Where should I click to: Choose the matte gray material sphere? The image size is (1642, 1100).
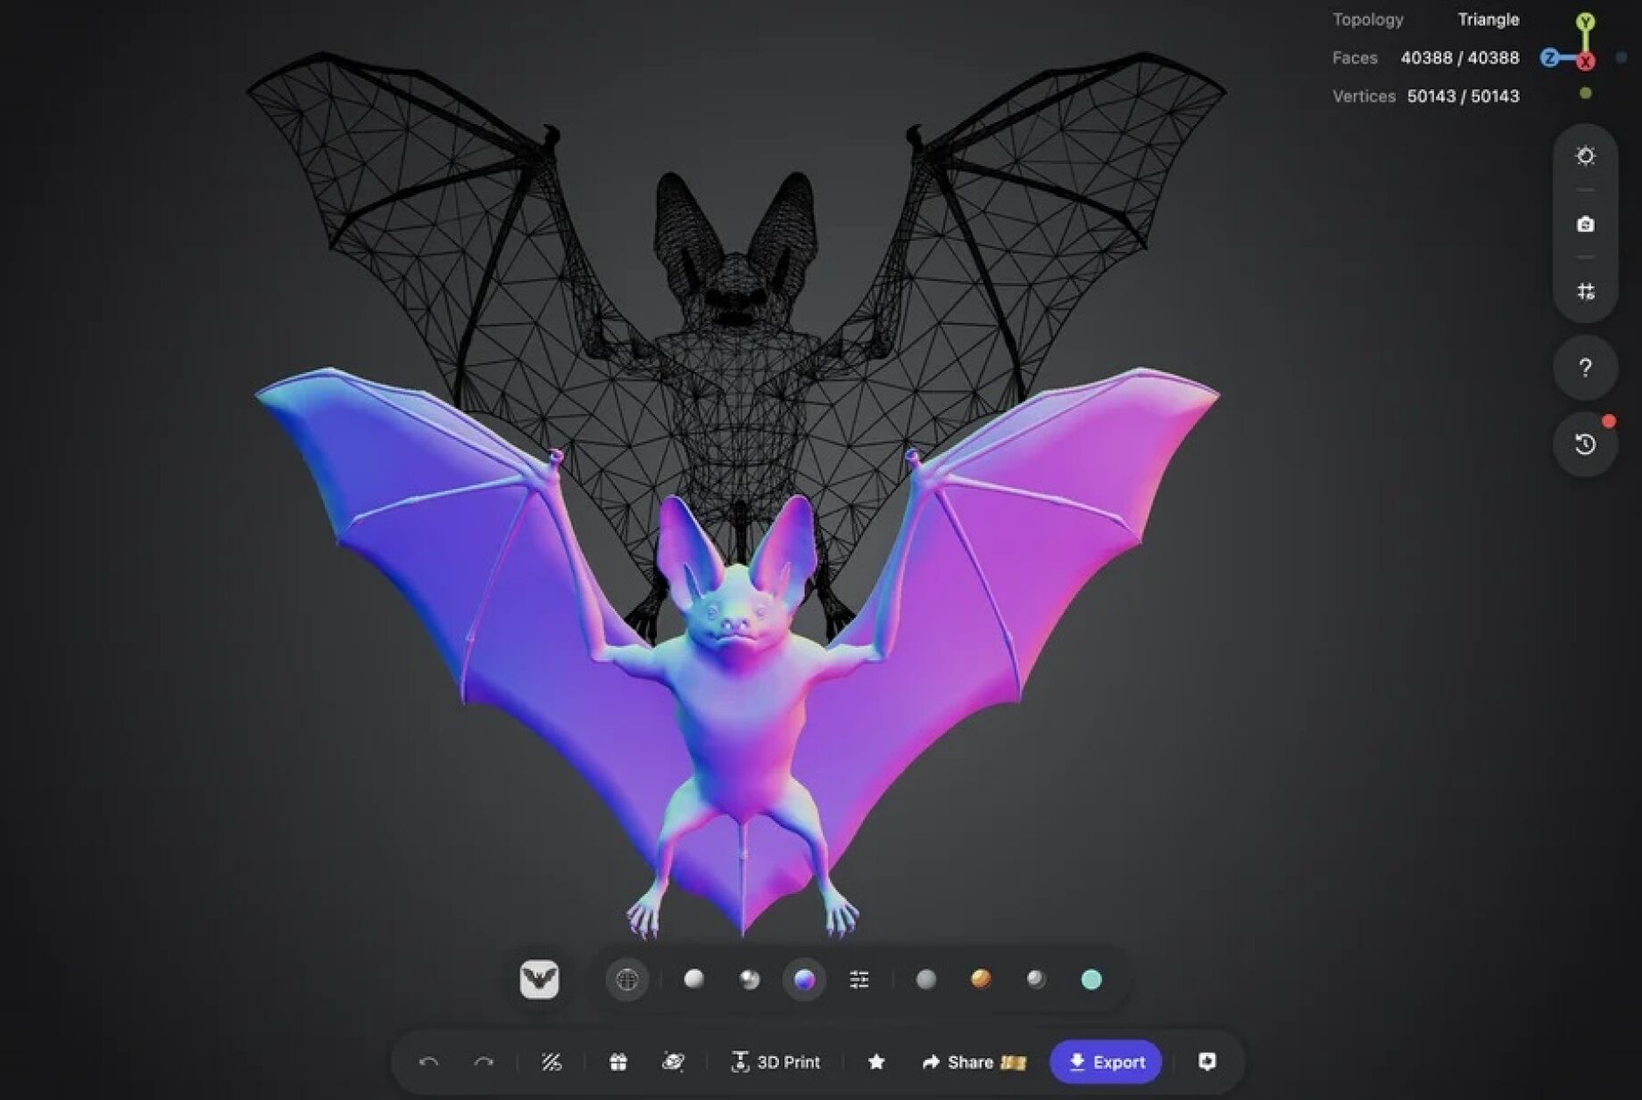click(926, 980)
